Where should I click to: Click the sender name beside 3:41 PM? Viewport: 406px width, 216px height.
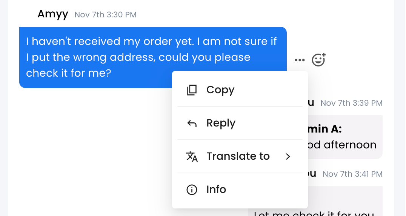click(x=312, y=173)
